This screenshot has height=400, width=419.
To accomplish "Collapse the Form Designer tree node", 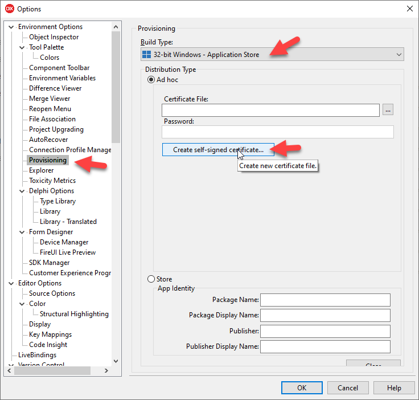I will pyautogui.click(x=22, y=232).
